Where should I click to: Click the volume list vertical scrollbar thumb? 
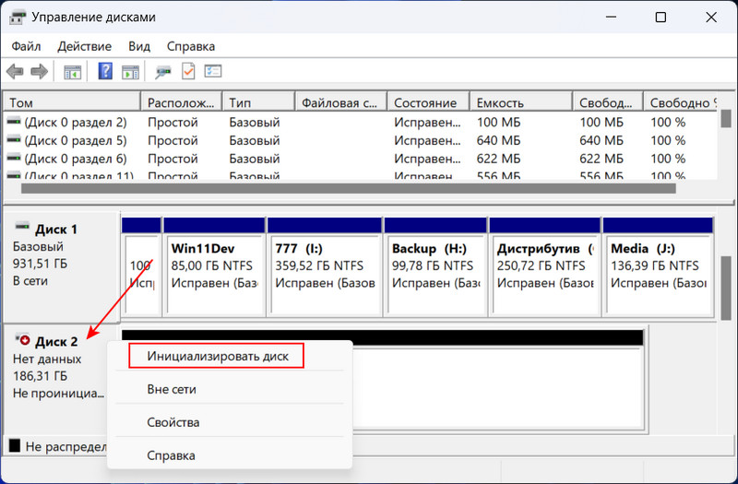[726, 119]
